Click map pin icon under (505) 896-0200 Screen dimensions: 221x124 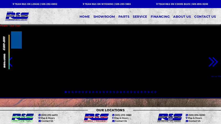pos(186,118)
